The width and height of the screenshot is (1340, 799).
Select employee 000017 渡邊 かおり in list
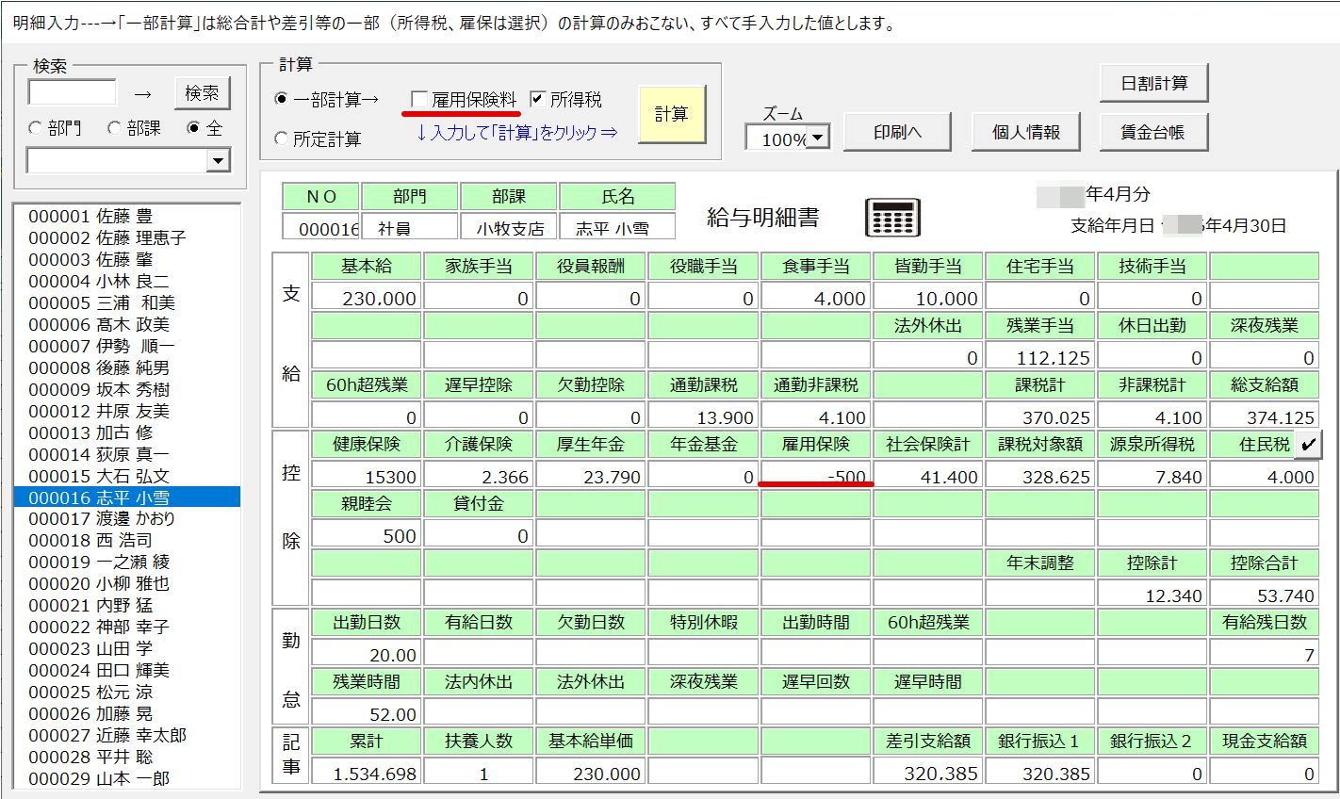[x=102, y=519]
